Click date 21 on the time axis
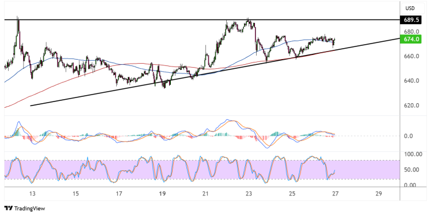The image size is (431, 215). point(205,194)
